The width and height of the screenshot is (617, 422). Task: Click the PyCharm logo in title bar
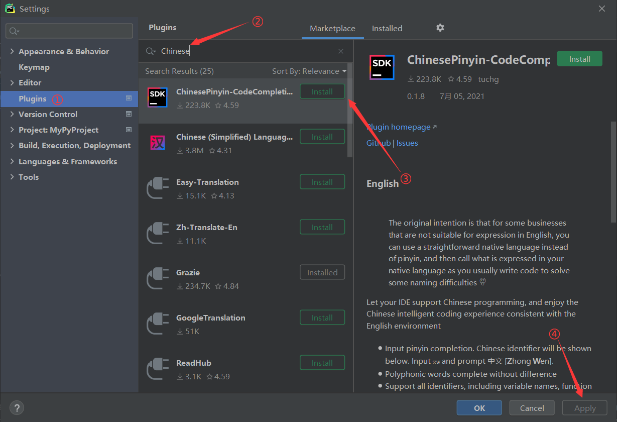tap(10, 9)
